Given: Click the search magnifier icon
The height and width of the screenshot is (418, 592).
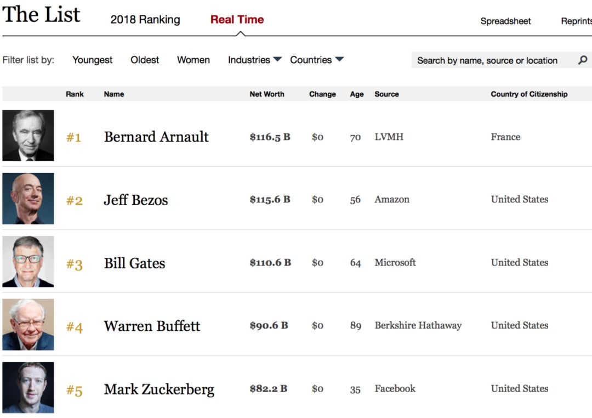Looking at the screenshot, I should (583, 60).
